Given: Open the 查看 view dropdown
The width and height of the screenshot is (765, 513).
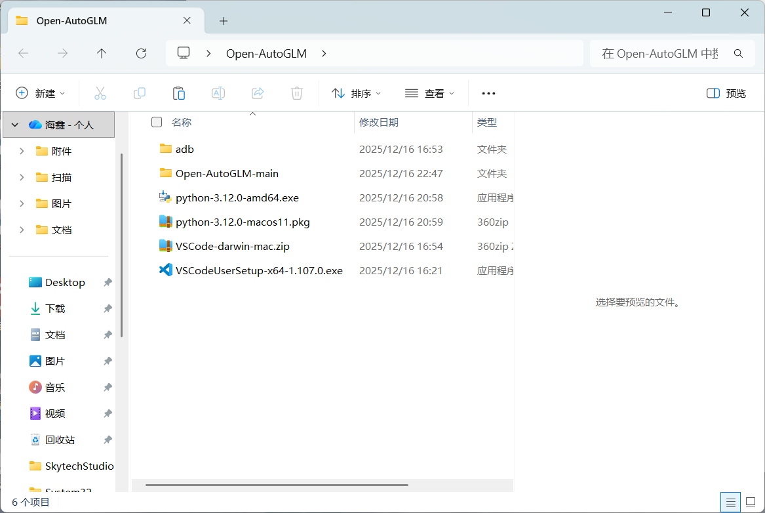Looking at the screenshot, I should [x=429, y=92].
